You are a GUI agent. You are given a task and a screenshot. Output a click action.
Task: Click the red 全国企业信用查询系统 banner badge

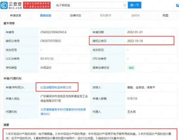pyautogui.click(x=37, y=5)
